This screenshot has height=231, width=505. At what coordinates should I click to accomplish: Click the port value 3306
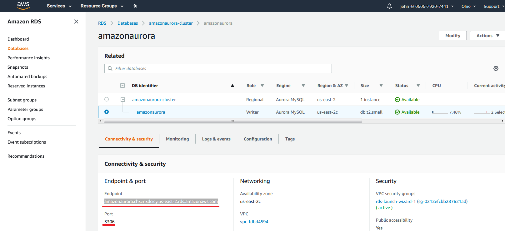[x=109, y=222]
